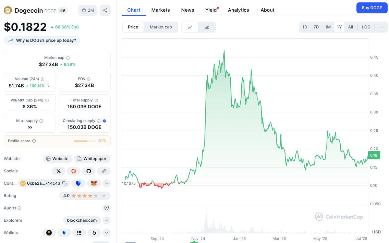Click the 66.68% (1y) price change
This screenshot has height=243, width=389.
65,27
